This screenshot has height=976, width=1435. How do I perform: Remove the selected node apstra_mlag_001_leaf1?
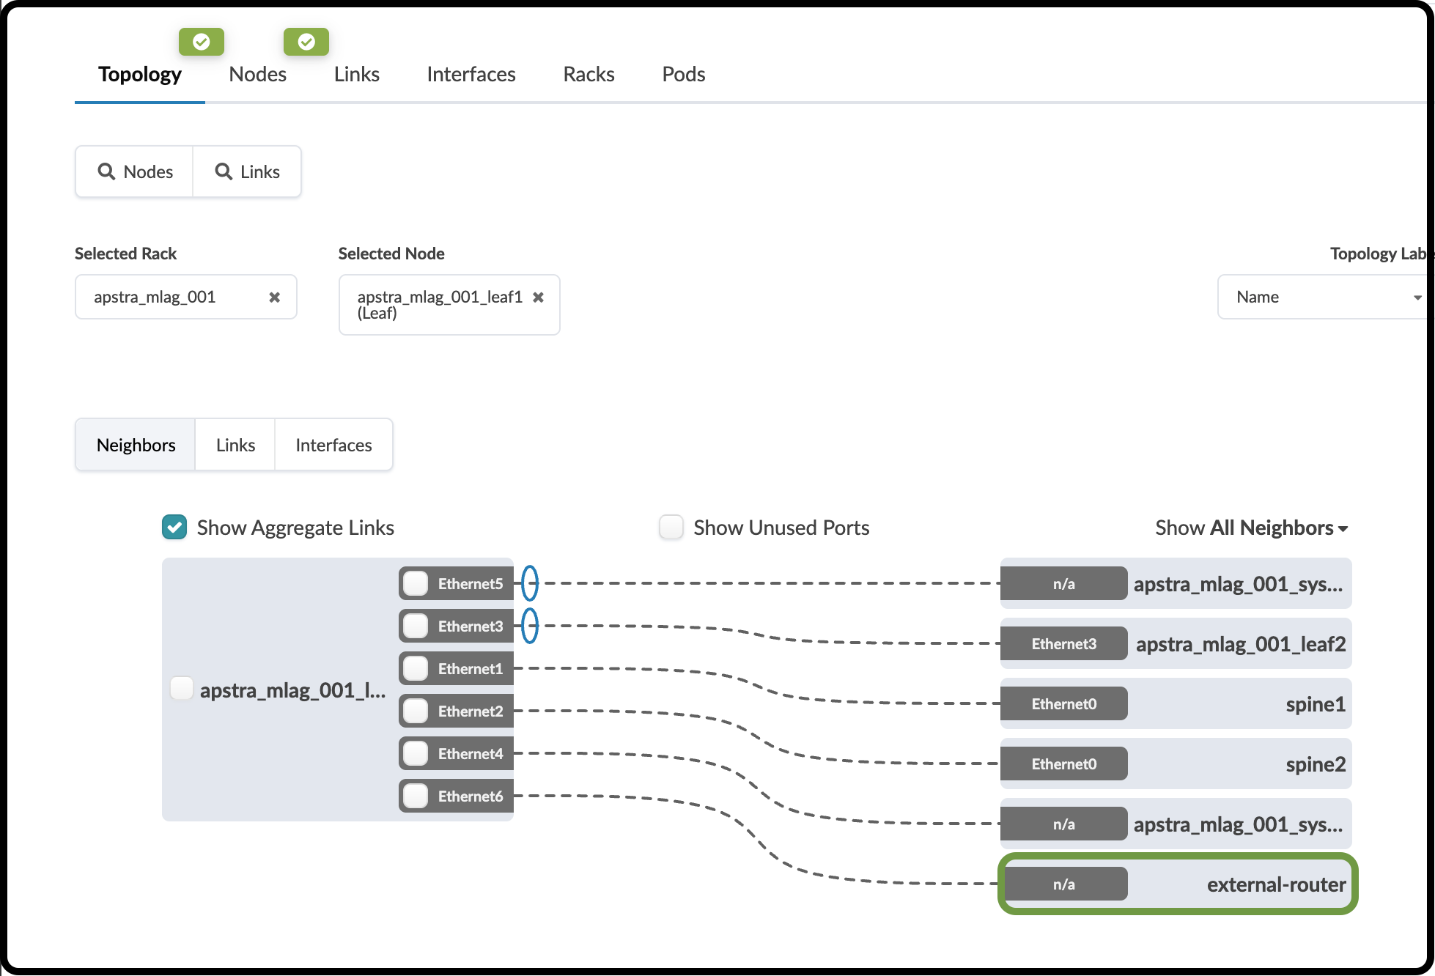point(539,297)
